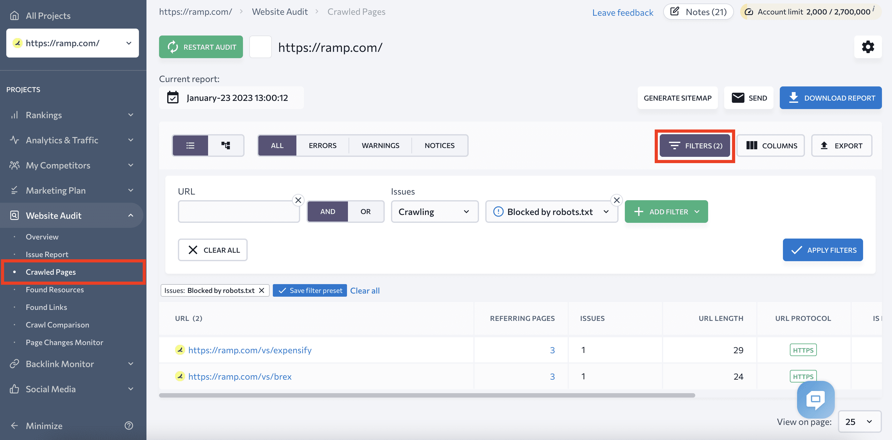Viewport: 892px width, 440px height.
Task: Click the settings gear icon
Action: coord(868,47)
